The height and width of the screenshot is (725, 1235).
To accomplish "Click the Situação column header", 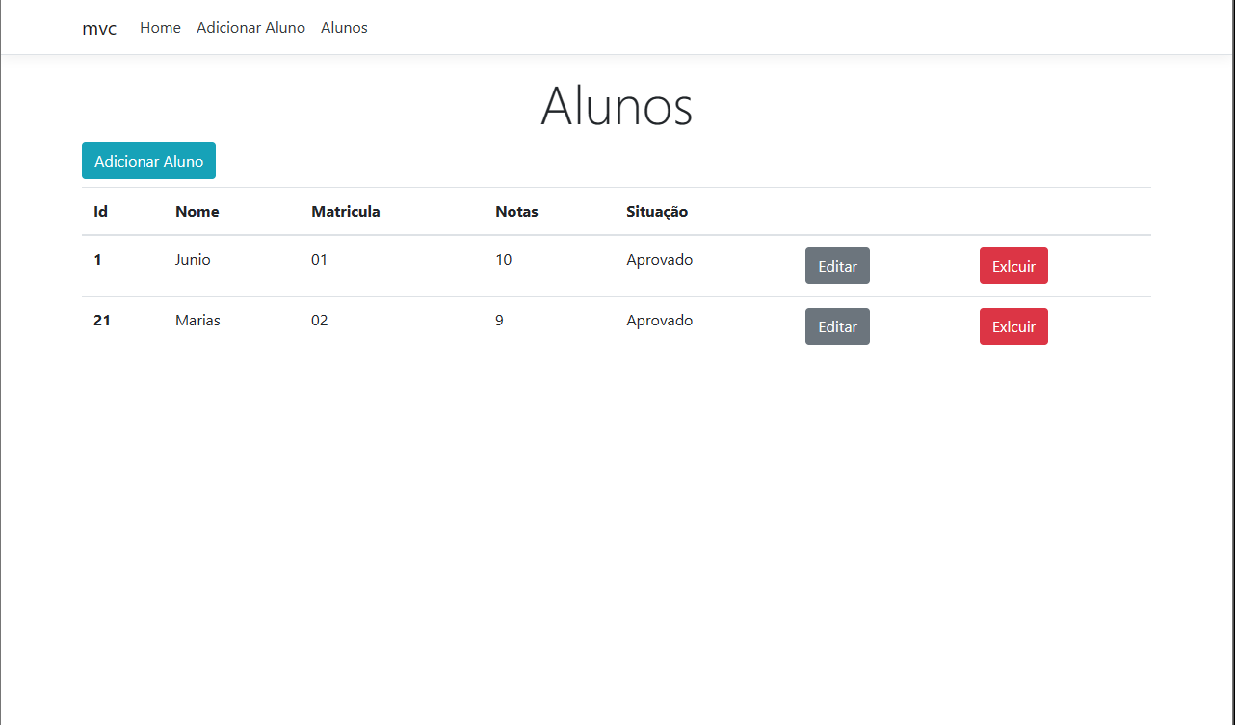I will [657, 211].
